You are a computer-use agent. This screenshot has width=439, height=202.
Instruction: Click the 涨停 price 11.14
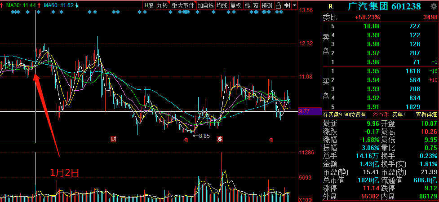point(371,188)
